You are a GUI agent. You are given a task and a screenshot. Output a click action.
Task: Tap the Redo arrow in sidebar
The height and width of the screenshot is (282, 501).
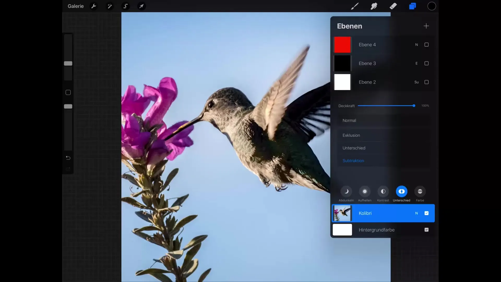pos(68,169)
